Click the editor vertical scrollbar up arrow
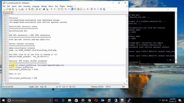 tap(126, 16)
